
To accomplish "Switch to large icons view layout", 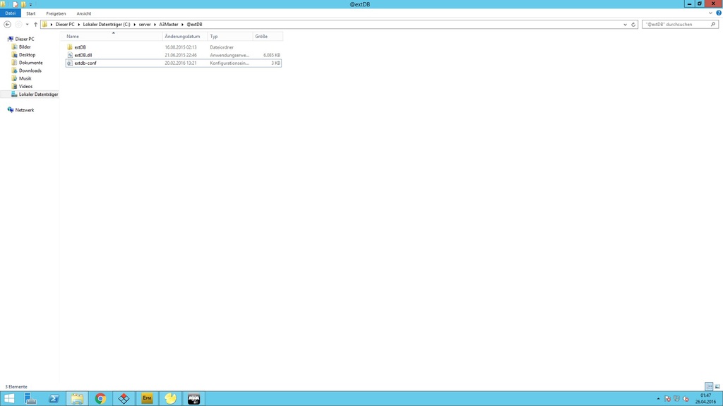I will coord(717,387).
